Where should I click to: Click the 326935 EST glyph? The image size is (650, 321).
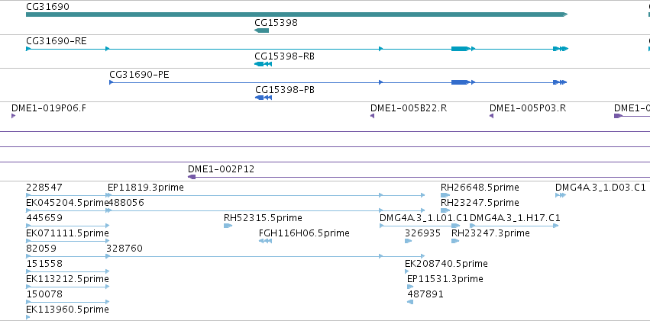[409, 241]
